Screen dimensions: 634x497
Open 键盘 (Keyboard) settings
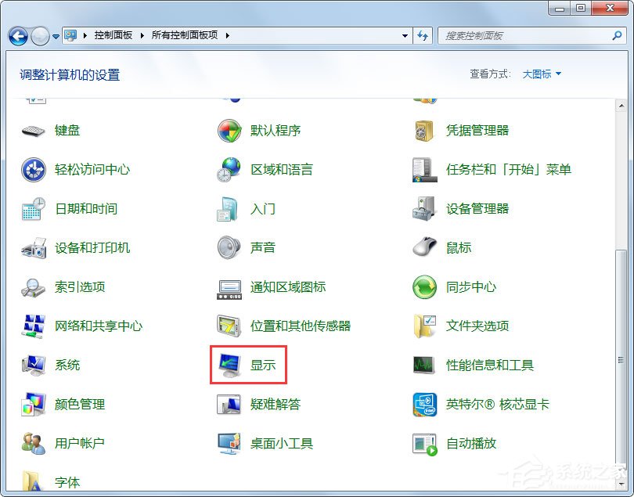tap(67, 130)
